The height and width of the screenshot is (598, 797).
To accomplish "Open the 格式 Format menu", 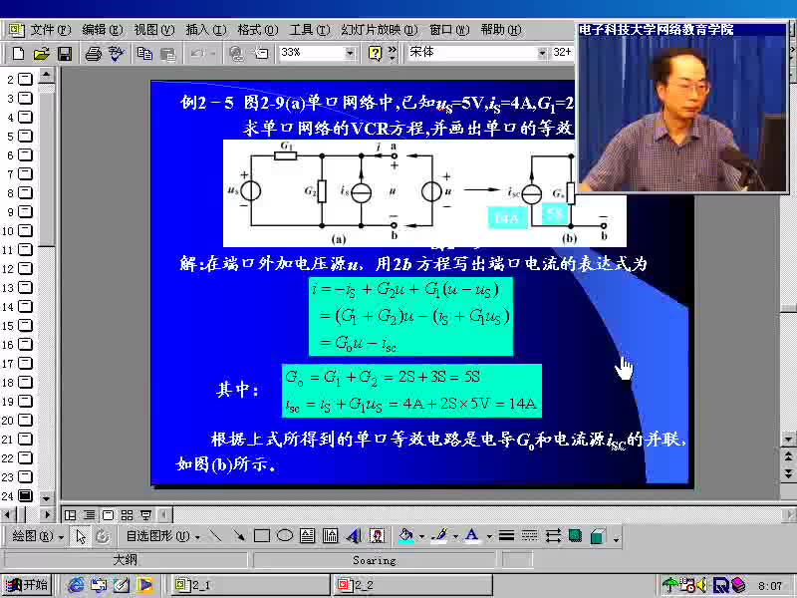I will click(x=258, y=30).
